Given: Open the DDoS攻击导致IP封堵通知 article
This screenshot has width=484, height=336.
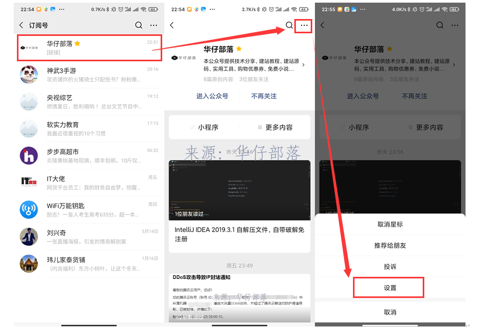Looking at the screenshot, I should pyautogui.click(x=239, y=298).
